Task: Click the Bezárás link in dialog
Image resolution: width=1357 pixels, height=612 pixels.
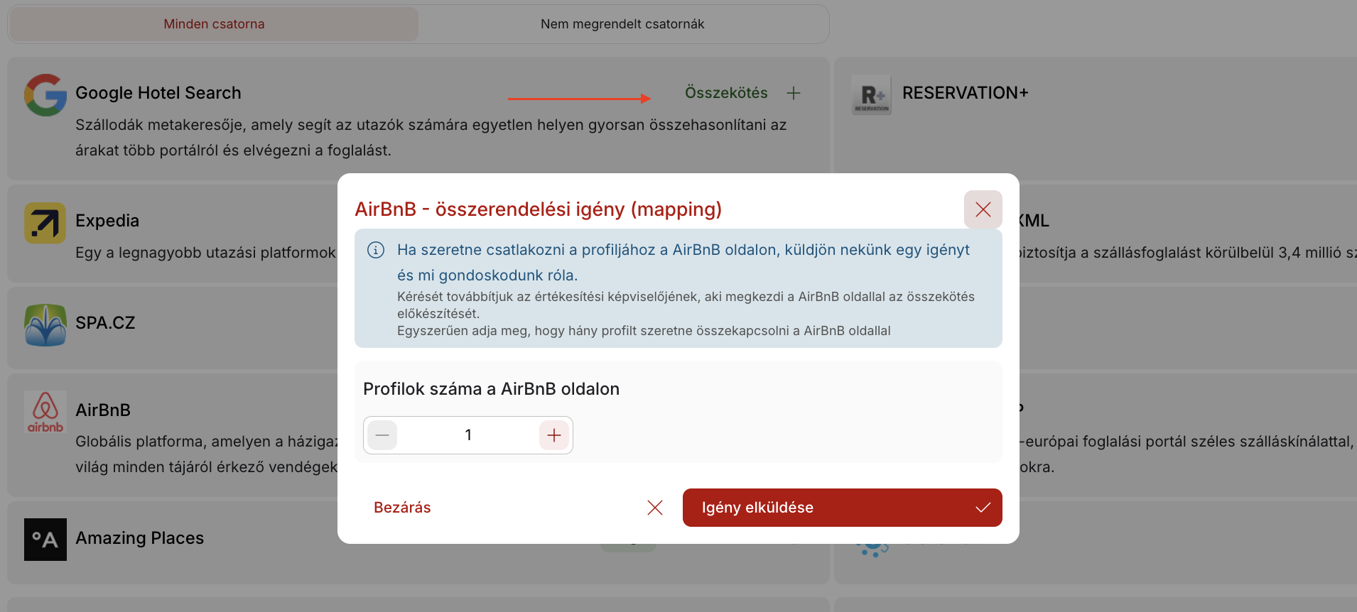Action: pyautogui.click(x=402, y=508)
